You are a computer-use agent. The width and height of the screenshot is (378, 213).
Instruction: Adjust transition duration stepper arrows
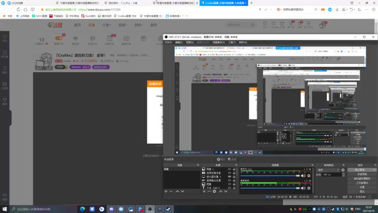(344, 175)
